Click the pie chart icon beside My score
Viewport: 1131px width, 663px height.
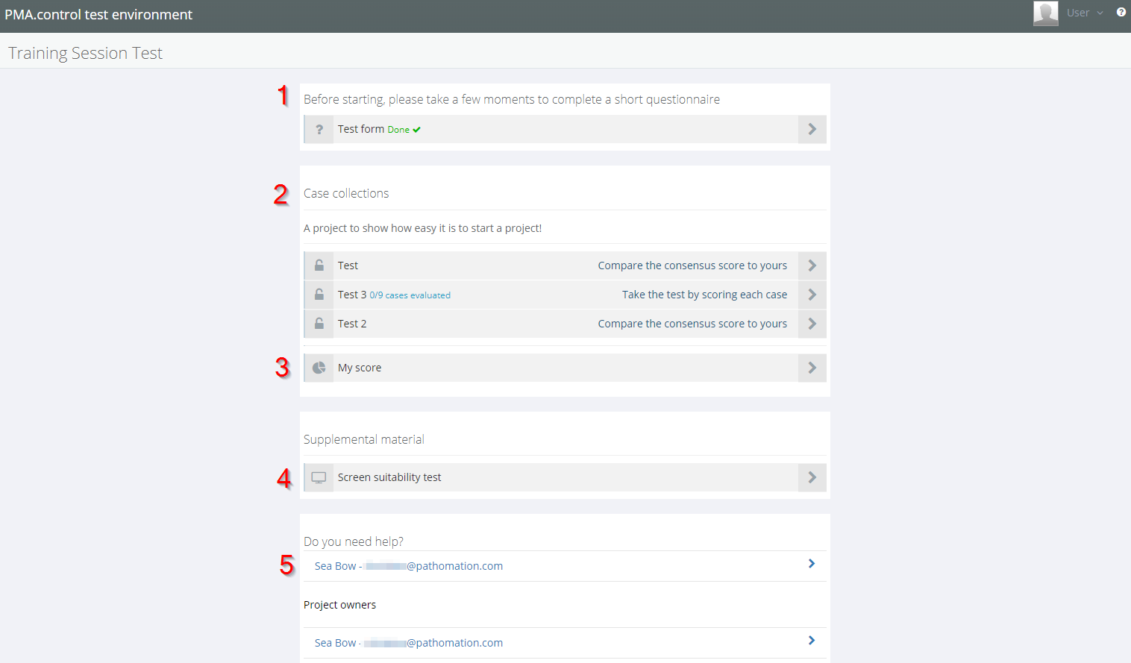[x=319, y=368]
